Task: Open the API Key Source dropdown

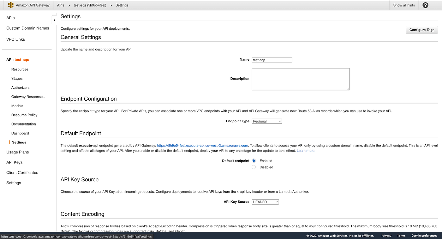Action: coord(265,202)
